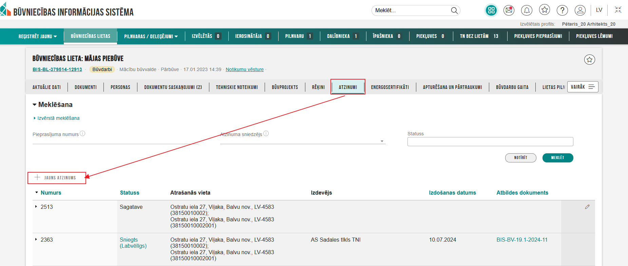Click the Būvdarbi status badge
This screenshot has height=266, width=628.
coord(102,69)
